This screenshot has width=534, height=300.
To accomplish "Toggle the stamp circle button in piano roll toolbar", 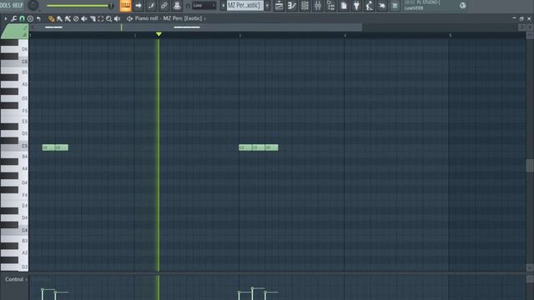I will coord(30,18).
